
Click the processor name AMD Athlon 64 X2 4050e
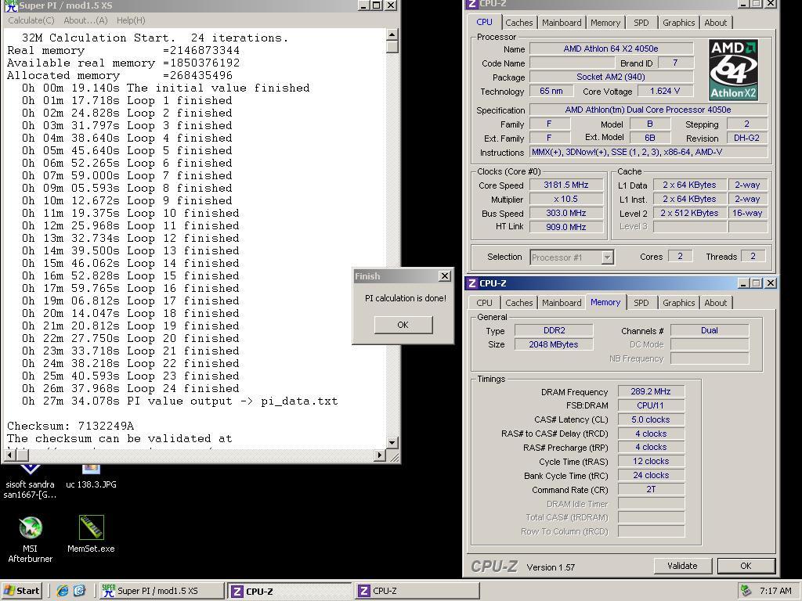pyautogui.click(x=611, y=49)
